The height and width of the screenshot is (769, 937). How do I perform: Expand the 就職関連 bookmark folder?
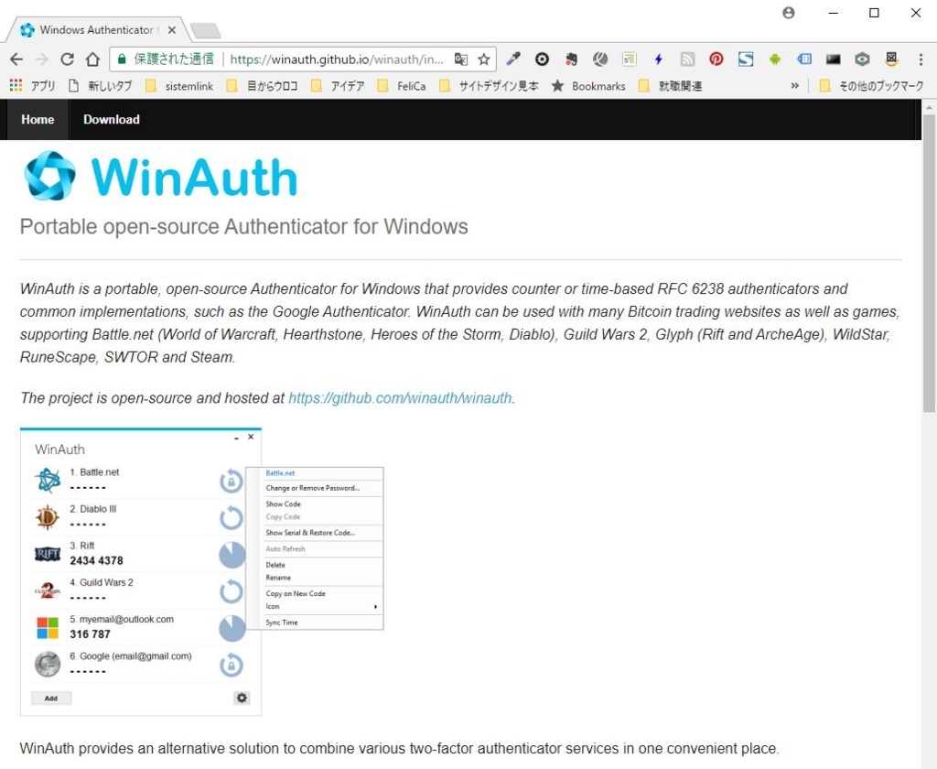pos(671,86)
